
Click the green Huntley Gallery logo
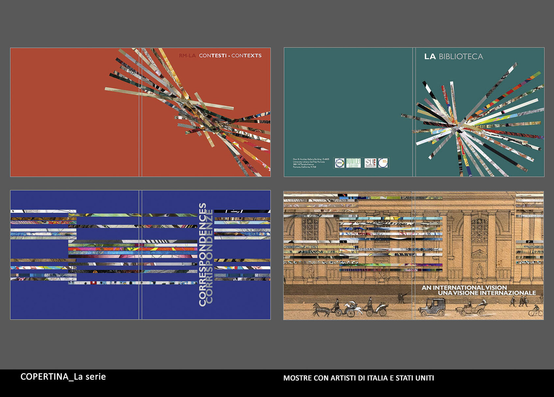pyautogui.click(x=353, y=163)
